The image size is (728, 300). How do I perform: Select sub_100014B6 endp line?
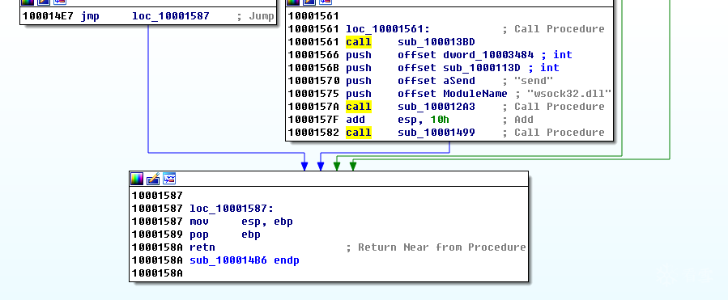tap(245, 260)
